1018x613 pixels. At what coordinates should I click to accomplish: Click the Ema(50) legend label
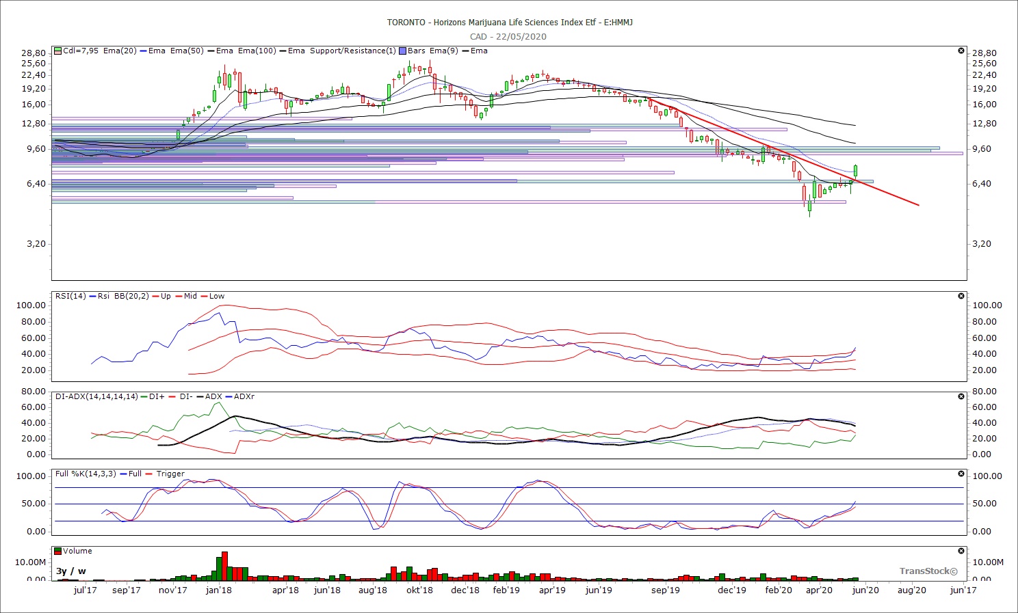[x=187, y=51]
